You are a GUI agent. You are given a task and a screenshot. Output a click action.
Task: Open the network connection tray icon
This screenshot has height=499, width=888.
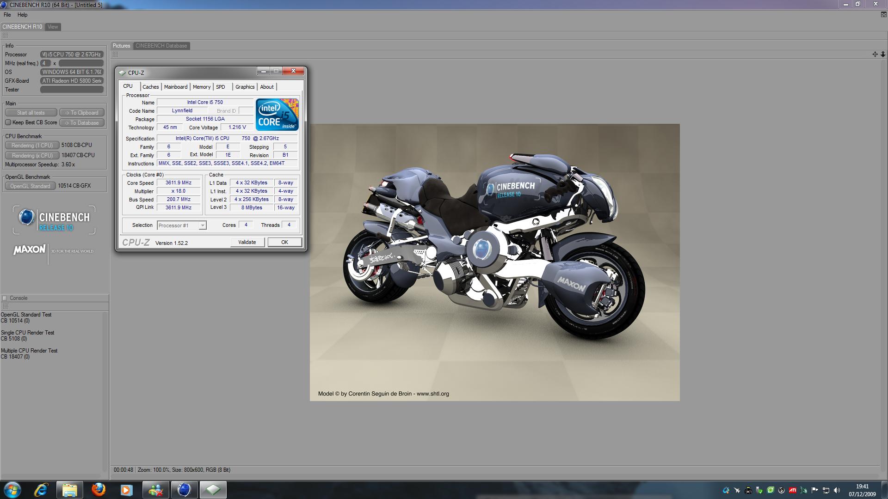[x=826, y=490]
